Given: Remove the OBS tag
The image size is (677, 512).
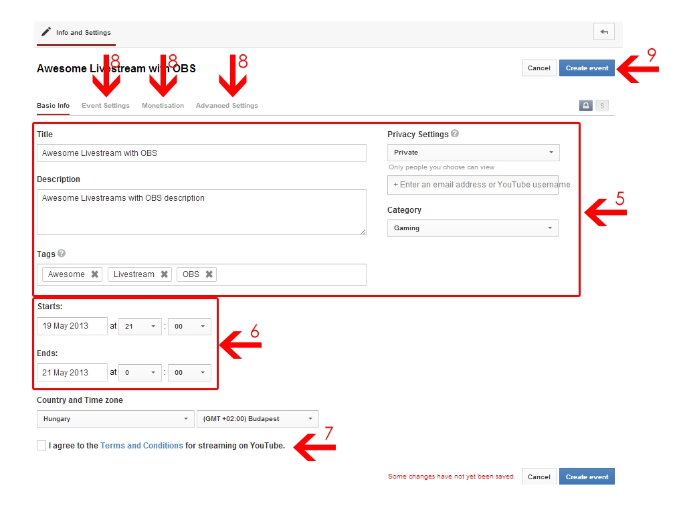Looking at the screenshot, I should (209, 274).
